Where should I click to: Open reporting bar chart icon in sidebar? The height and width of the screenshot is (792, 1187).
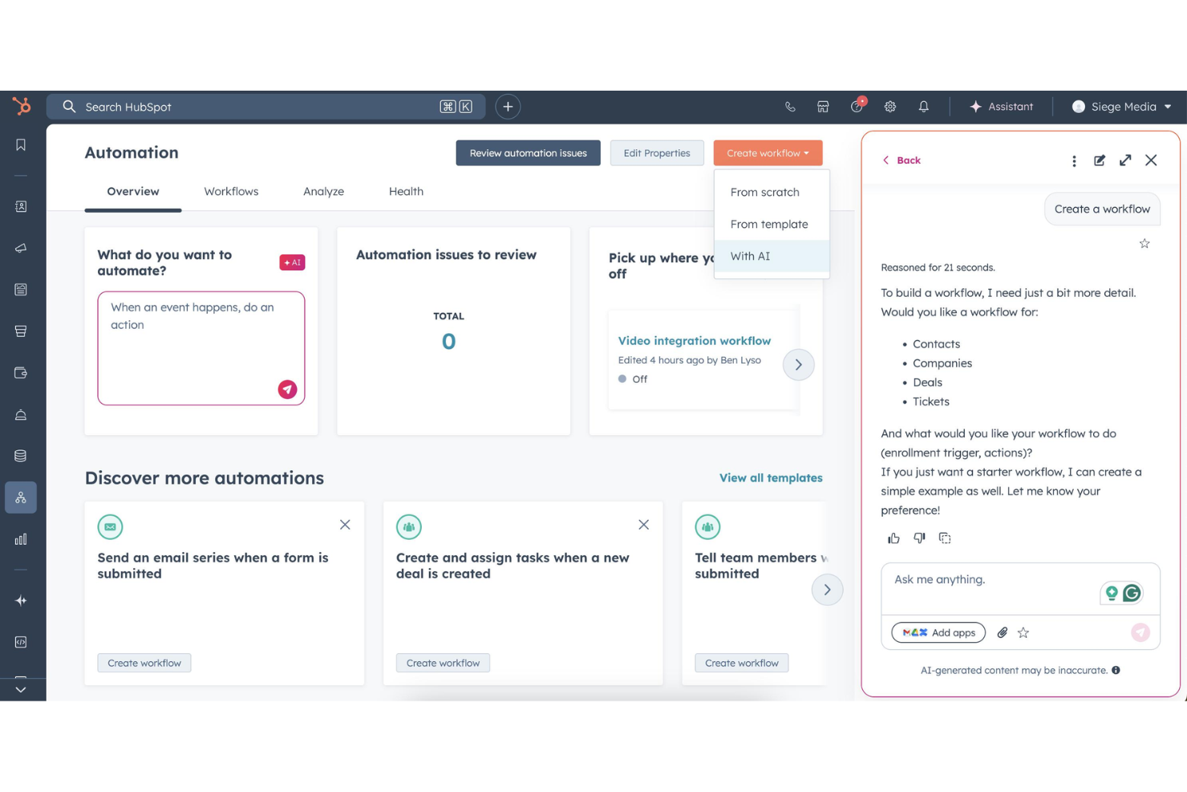[21, 539]
